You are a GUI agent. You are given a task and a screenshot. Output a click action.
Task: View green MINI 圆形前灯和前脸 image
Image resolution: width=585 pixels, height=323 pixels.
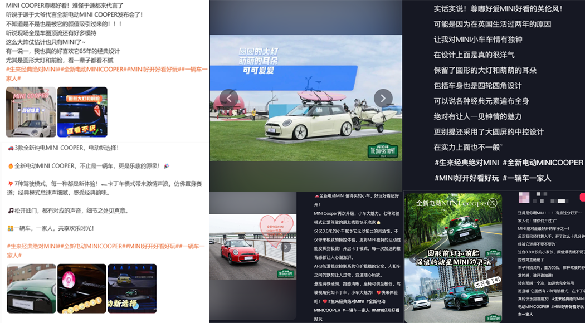point(454,258)
